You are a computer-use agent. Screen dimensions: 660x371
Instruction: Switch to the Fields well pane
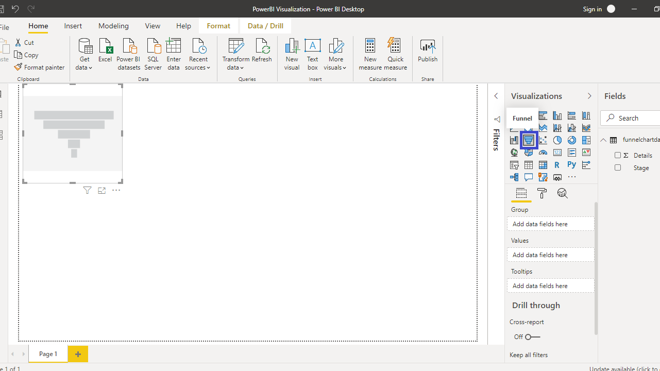point(521,193)
